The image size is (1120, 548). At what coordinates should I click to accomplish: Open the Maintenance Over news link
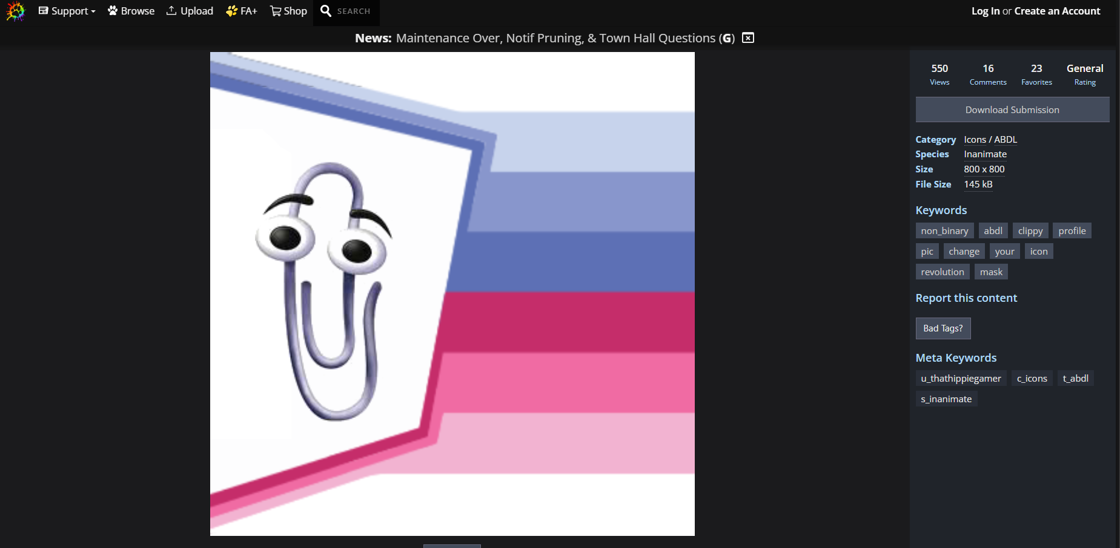tap(555, 38)
